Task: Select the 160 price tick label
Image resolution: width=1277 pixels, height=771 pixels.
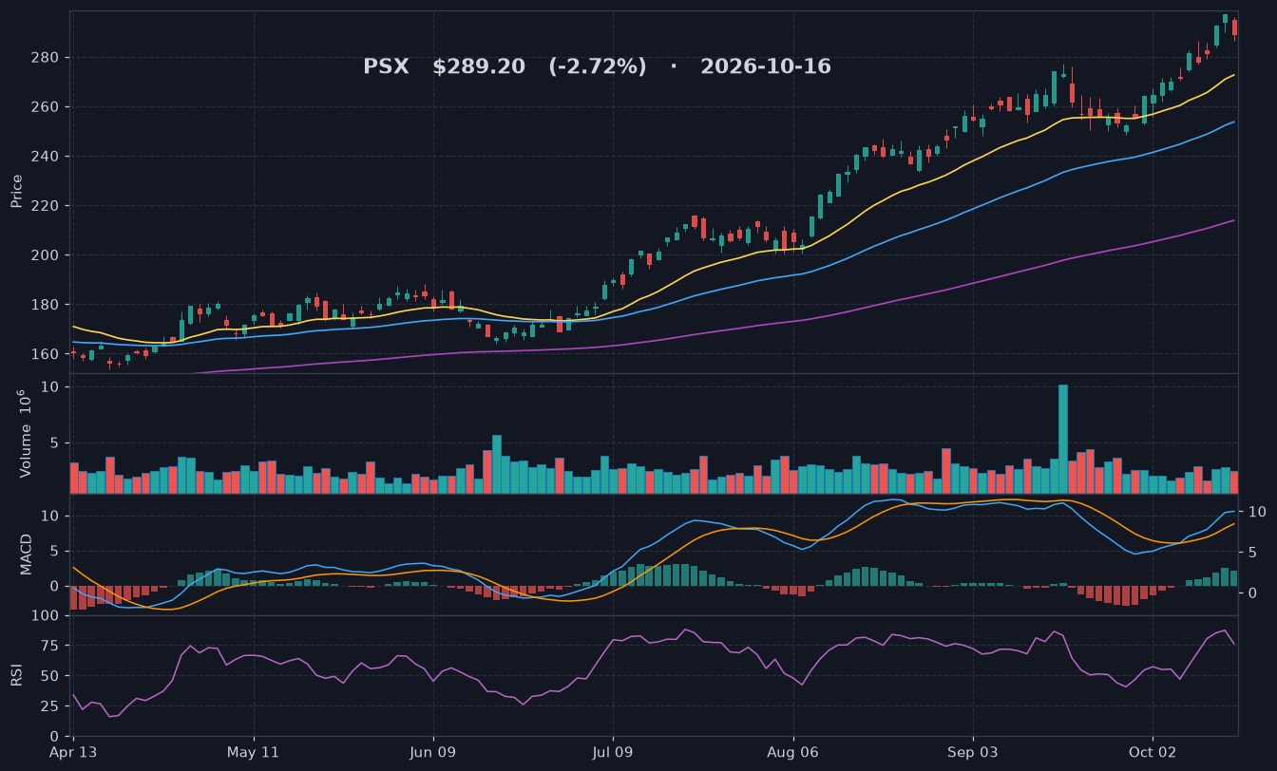Action: pyautogui.click(x=47, y=354)
